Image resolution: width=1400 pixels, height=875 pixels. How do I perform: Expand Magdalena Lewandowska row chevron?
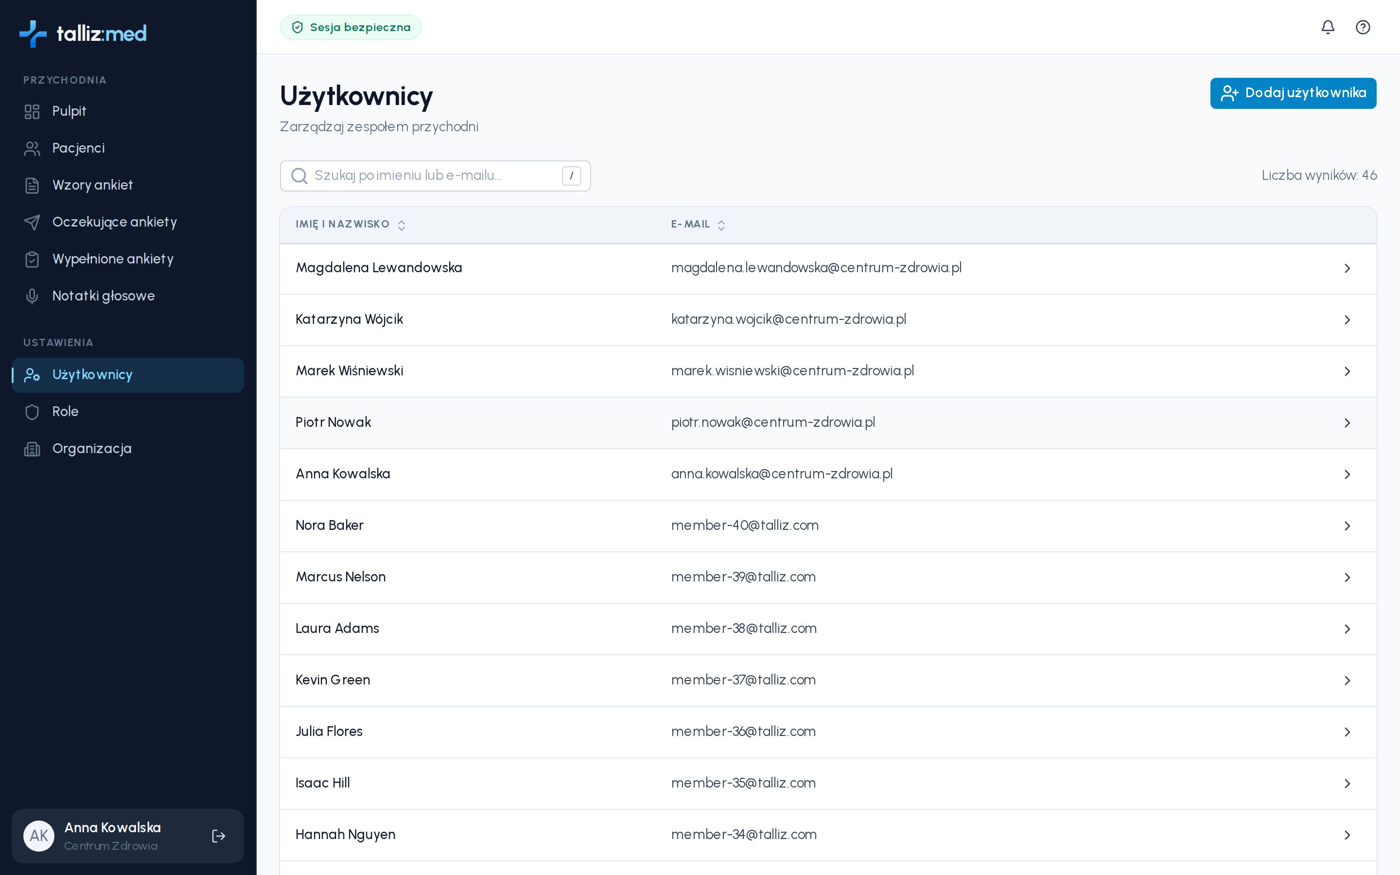tap(1347, 268)
